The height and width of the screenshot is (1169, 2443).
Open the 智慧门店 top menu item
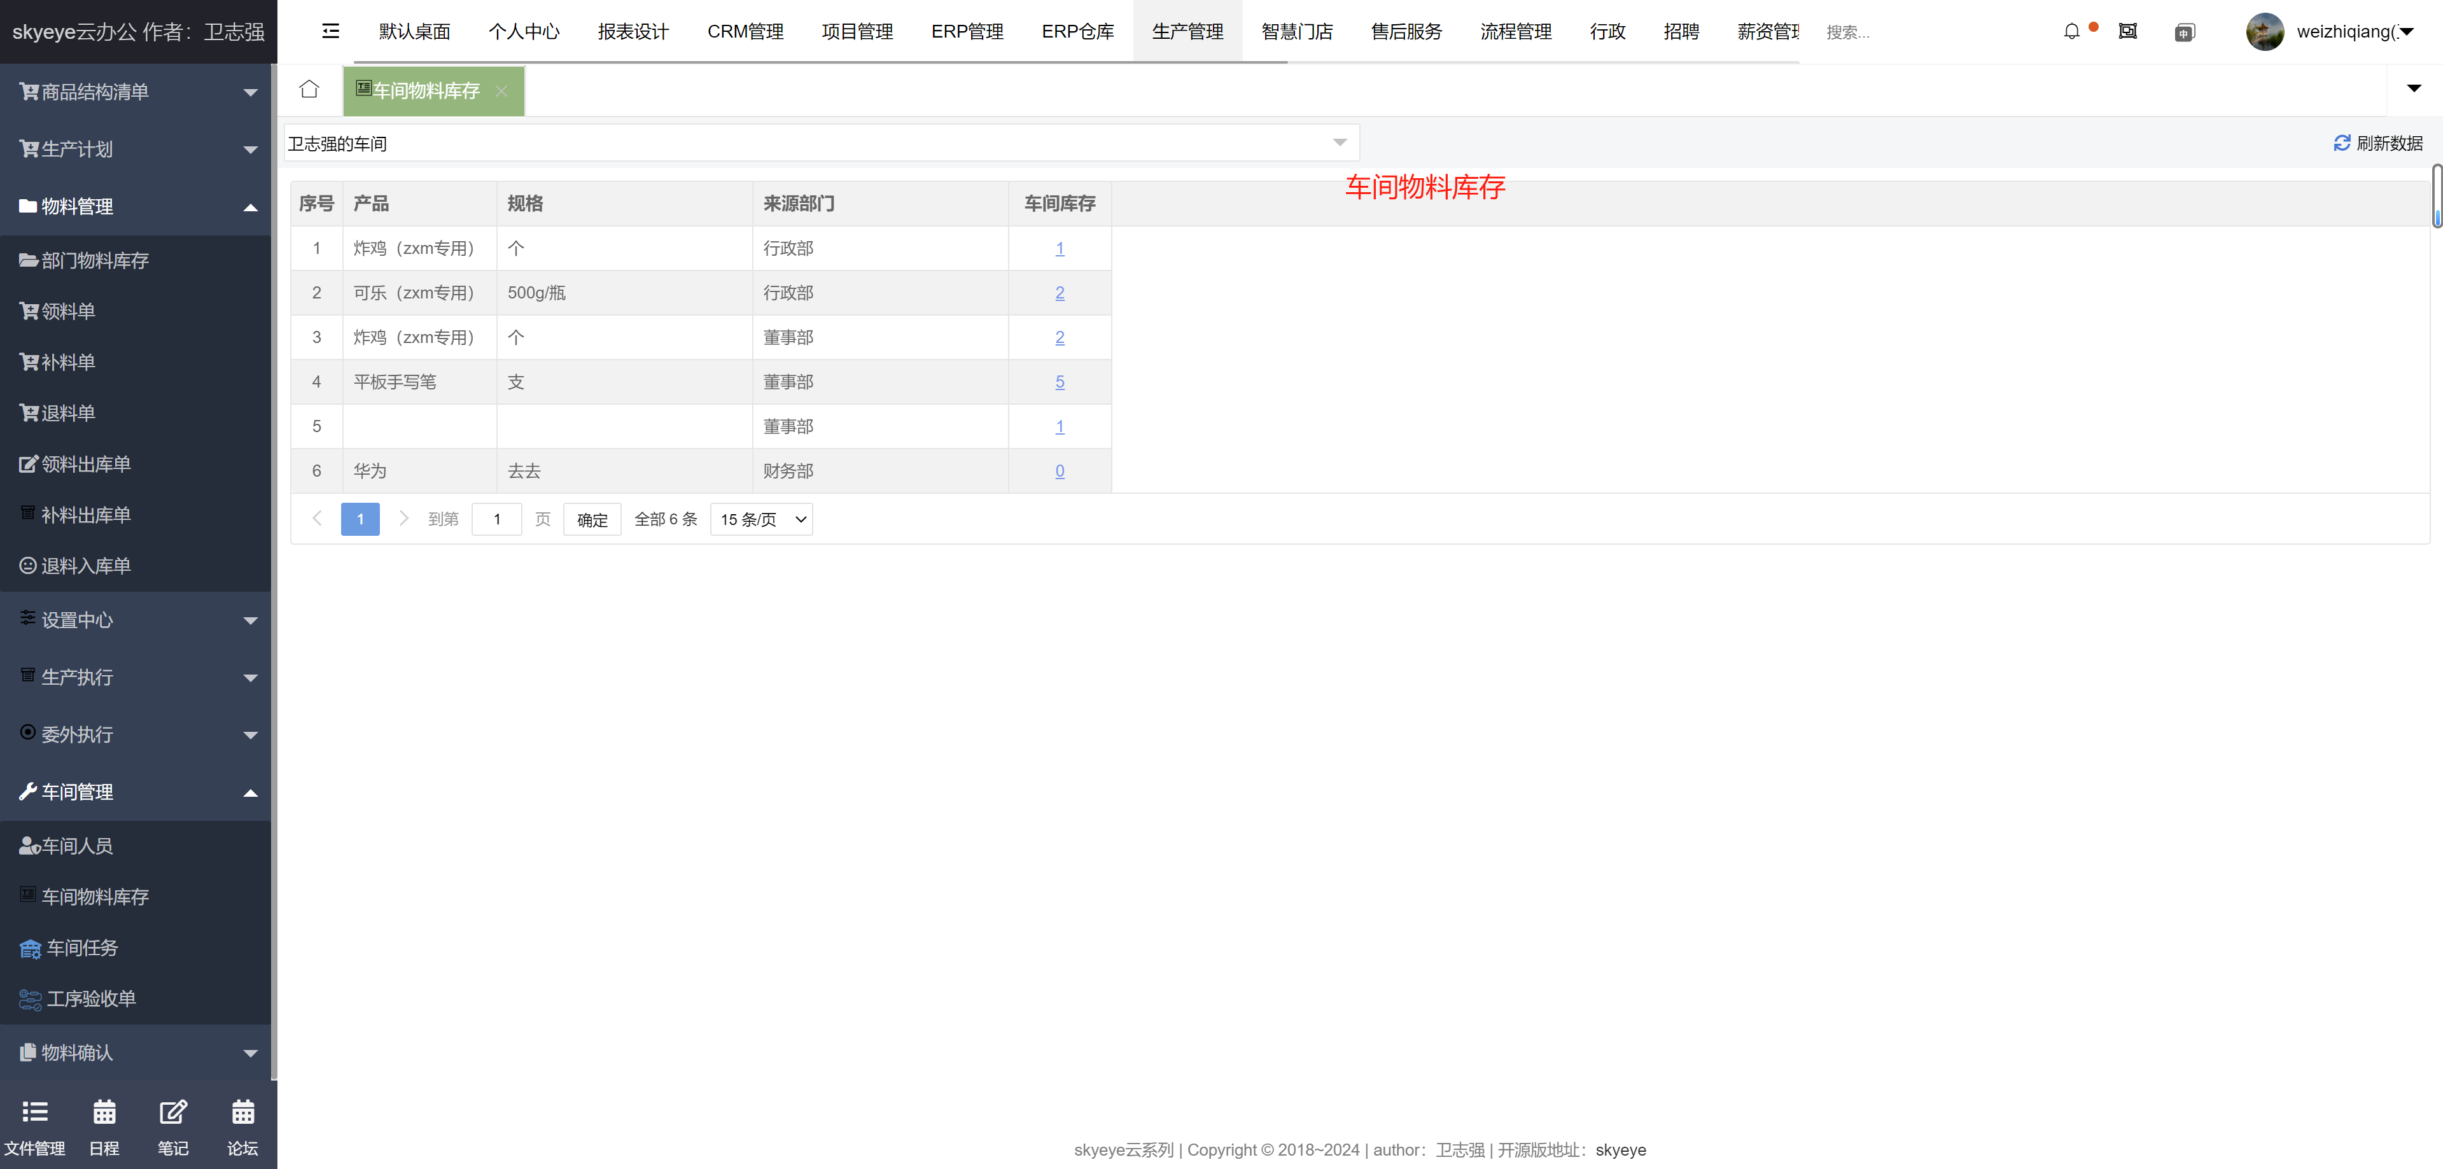tap(1296, 31)
